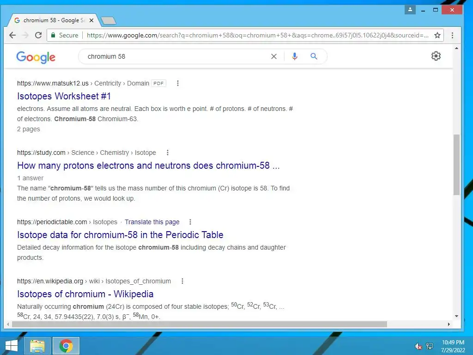Viewport: 473px width, 355px height.
Task: Bookmark this page with the star icon
Action: (437, 35)
